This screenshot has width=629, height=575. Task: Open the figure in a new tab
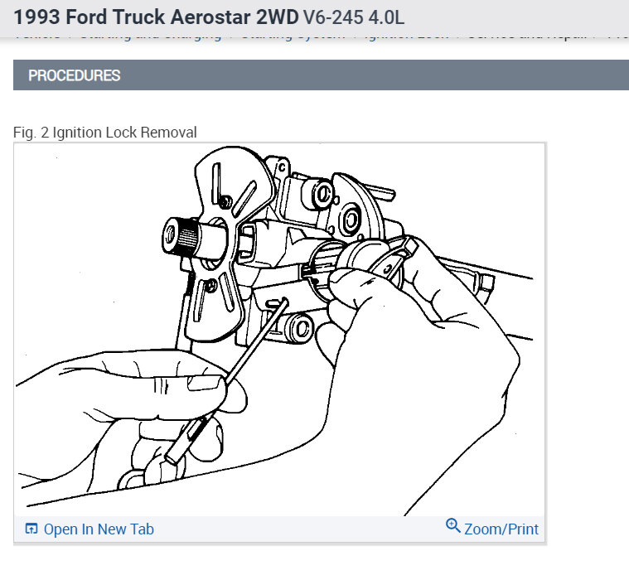pos(90,529)
